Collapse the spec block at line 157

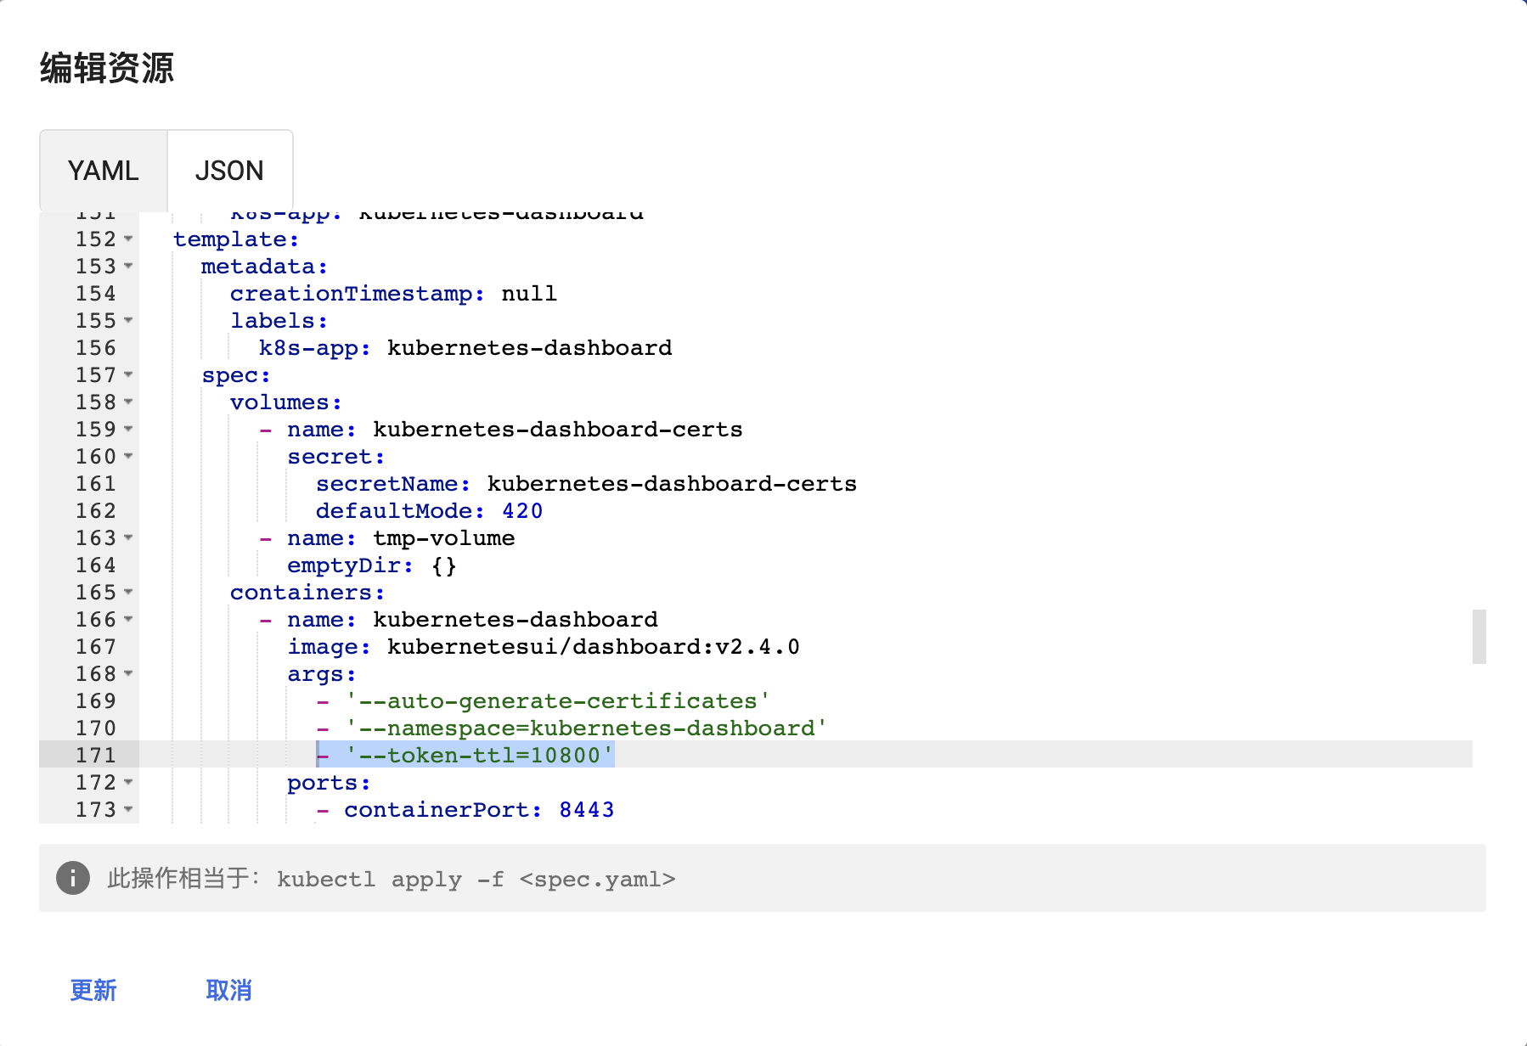[x=128, y=375]
